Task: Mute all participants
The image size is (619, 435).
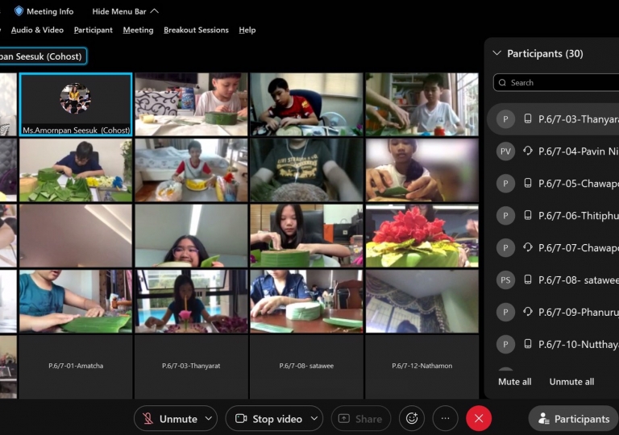Action: click(x=514, y=382)
